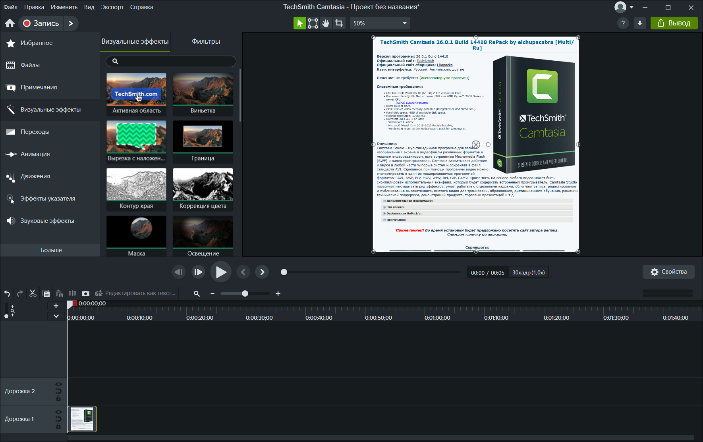Split the clip at the playhead

pos(72,294)
